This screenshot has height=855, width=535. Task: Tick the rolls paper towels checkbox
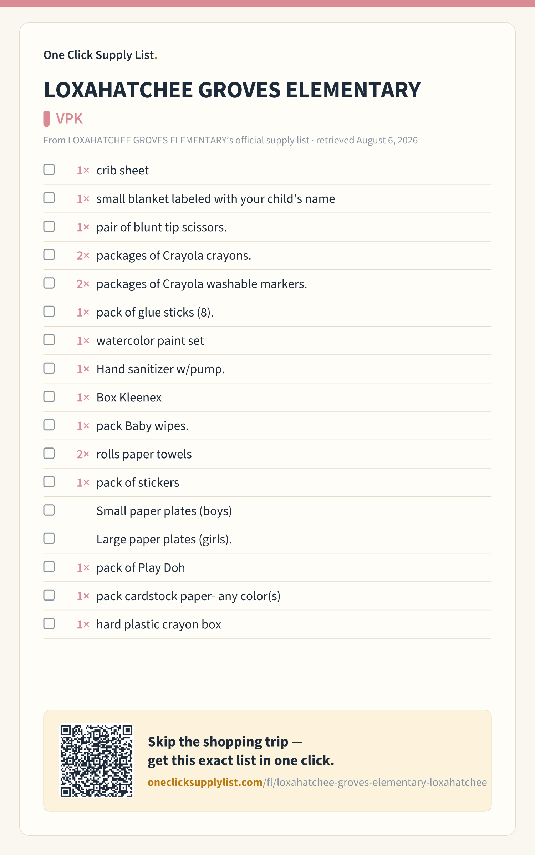[x=49, y=453]
